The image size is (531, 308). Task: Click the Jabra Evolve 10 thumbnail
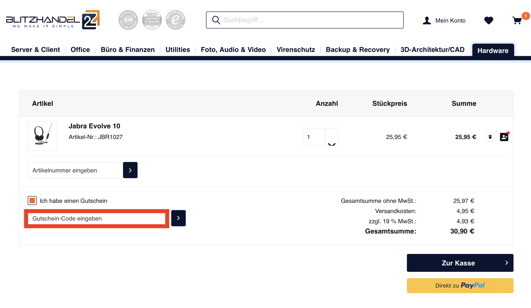[x=43, y=136]
